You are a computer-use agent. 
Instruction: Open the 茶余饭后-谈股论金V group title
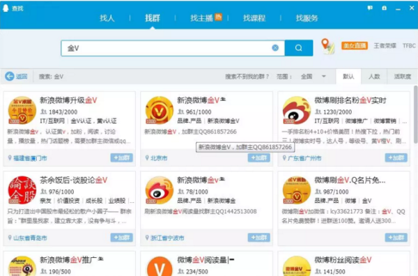[x=74, y=180]
